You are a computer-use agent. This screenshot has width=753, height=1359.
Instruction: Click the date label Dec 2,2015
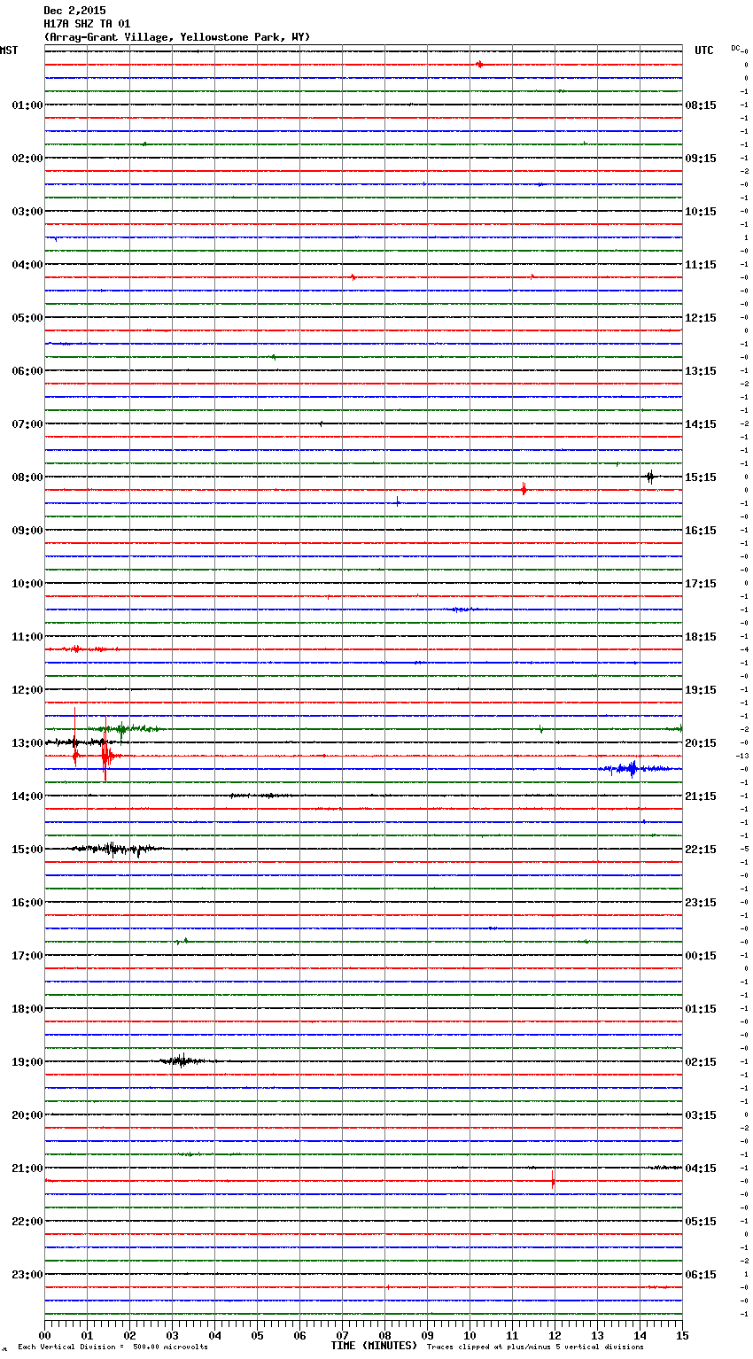click(x=74, y=11)
